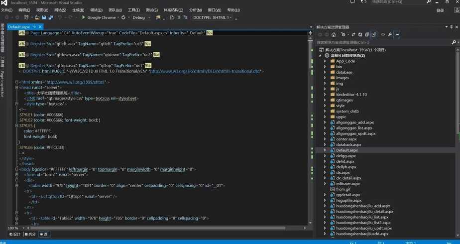
Task: Open the 视图(V) menu
Action: pyautogui.click(x=42, y=10)
